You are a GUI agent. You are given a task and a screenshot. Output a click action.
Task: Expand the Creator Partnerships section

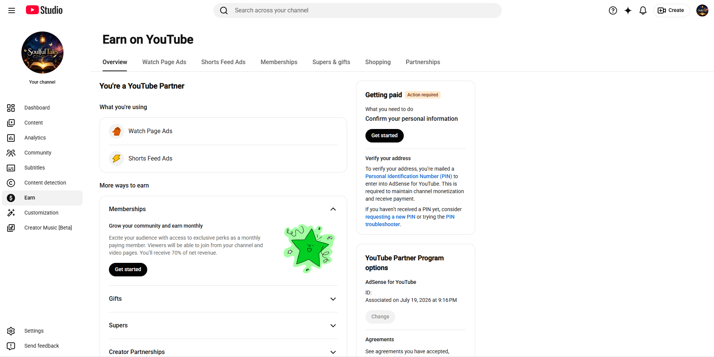pyautogui.click(x=223, y=352)
